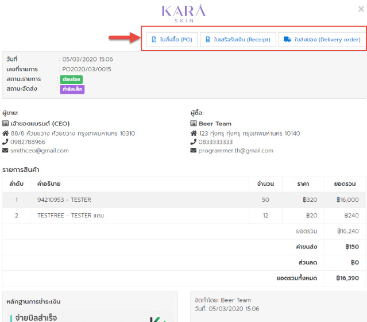Open the ใบสั่งซื้อ (PO) document

point(172,39)
